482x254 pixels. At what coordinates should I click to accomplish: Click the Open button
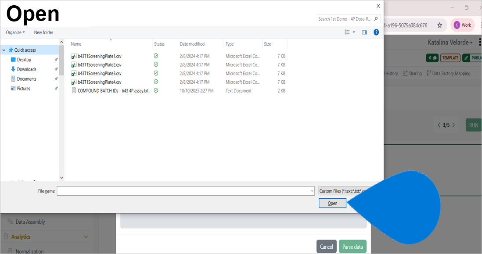tap(333, 203)
